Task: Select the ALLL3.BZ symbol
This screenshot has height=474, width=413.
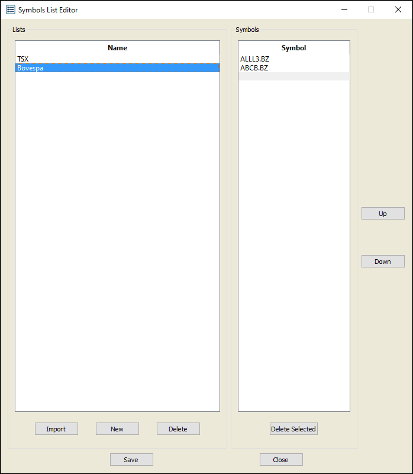Action: click(255, 59)
